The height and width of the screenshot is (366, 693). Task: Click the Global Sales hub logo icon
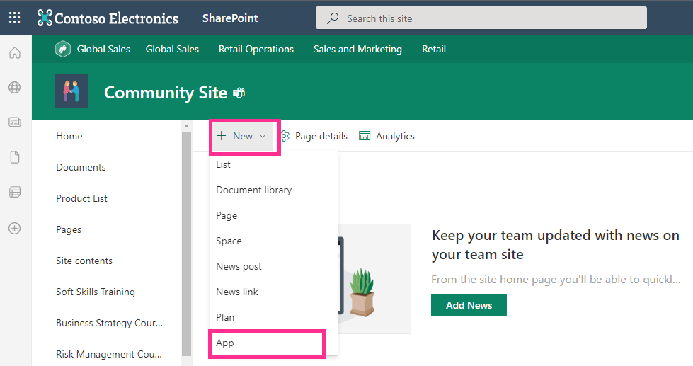[x=63, y=49]
